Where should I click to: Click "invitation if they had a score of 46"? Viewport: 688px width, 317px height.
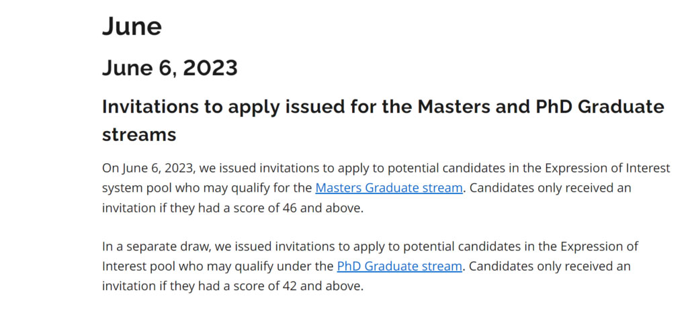click(200, 208)
